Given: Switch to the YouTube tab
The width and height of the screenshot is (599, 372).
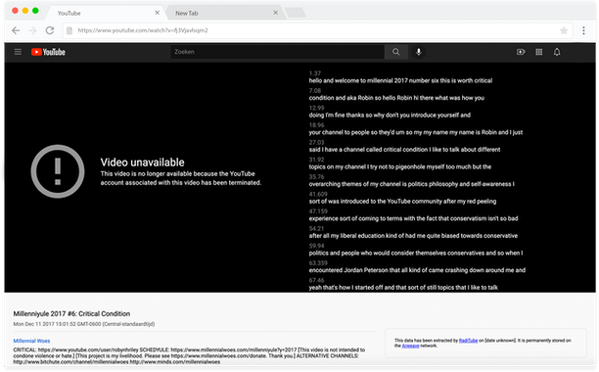Looking at the screenshot, I should [x=105, y=13].
